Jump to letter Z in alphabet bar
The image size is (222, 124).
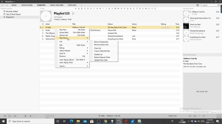[x=155, y=9]
